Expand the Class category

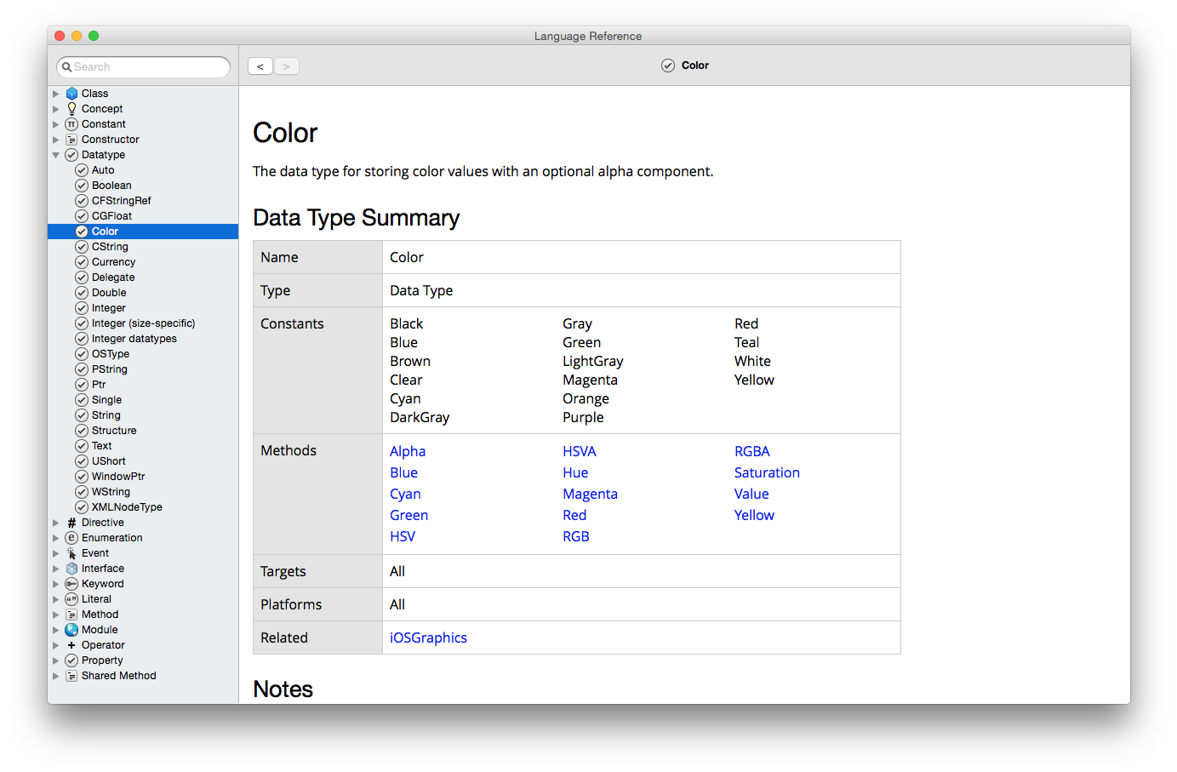pyautogui.click(x=56, y=94)
